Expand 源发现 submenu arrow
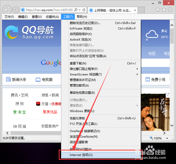The width and height of the screenshot is (176, 164). (137, 105)
